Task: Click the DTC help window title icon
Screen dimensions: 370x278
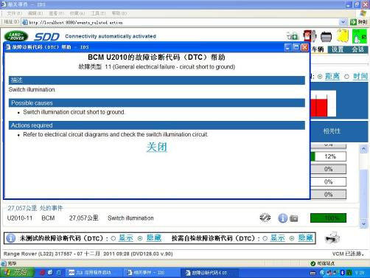Action: (8, 47)
